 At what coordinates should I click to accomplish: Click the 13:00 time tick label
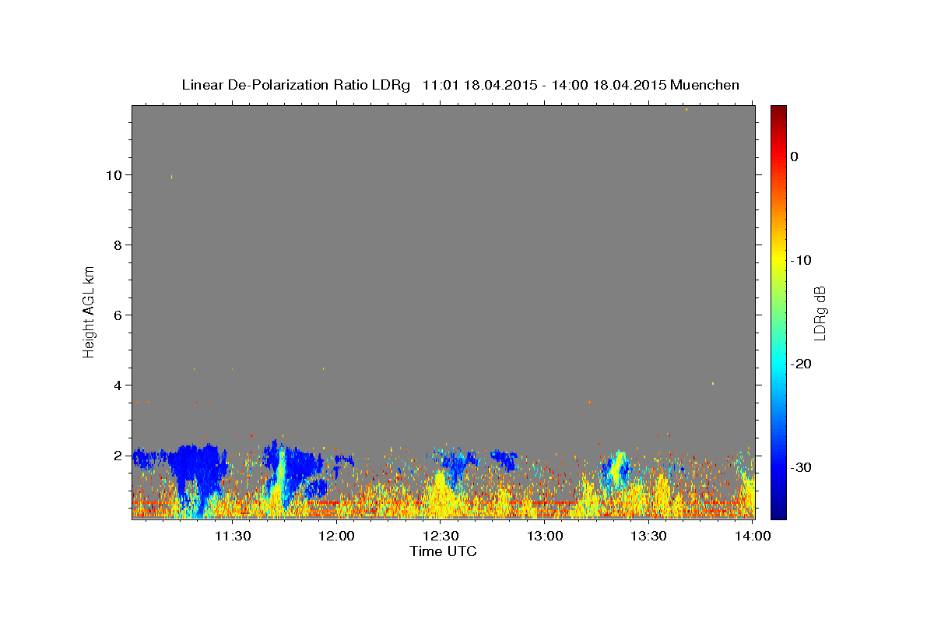tap(545, 536)
